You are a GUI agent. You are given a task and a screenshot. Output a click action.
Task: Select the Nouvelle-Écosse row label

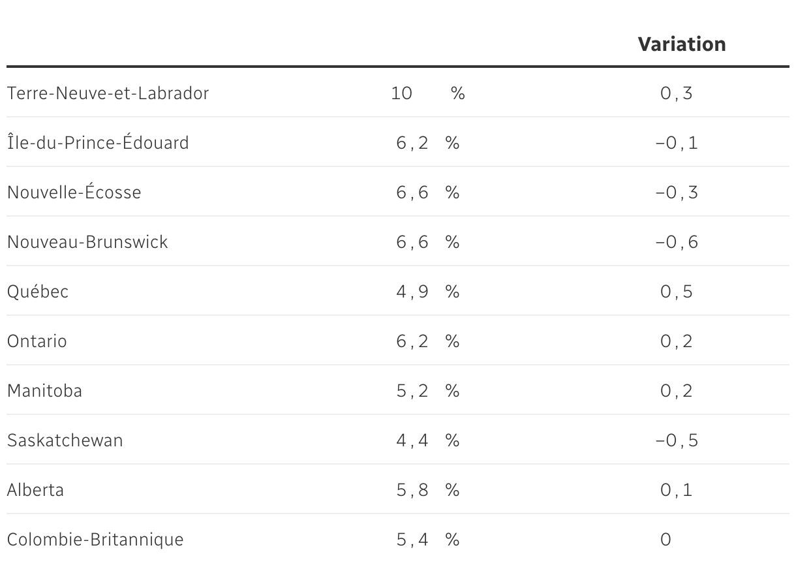click(74, 192)
